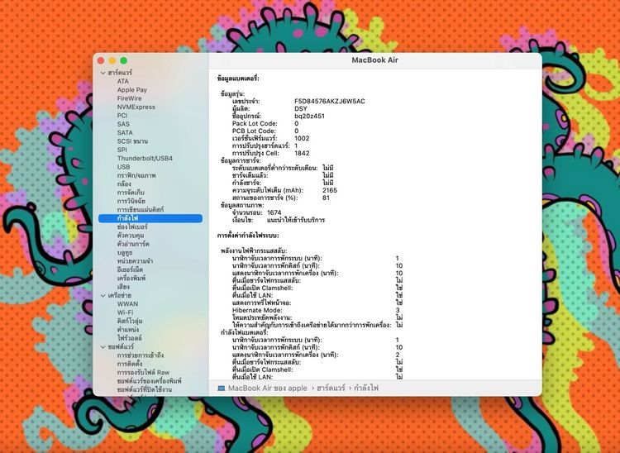
Task: Open ดิสก์โวลุ่ม in the sidebar
Action: click(130, 321)
